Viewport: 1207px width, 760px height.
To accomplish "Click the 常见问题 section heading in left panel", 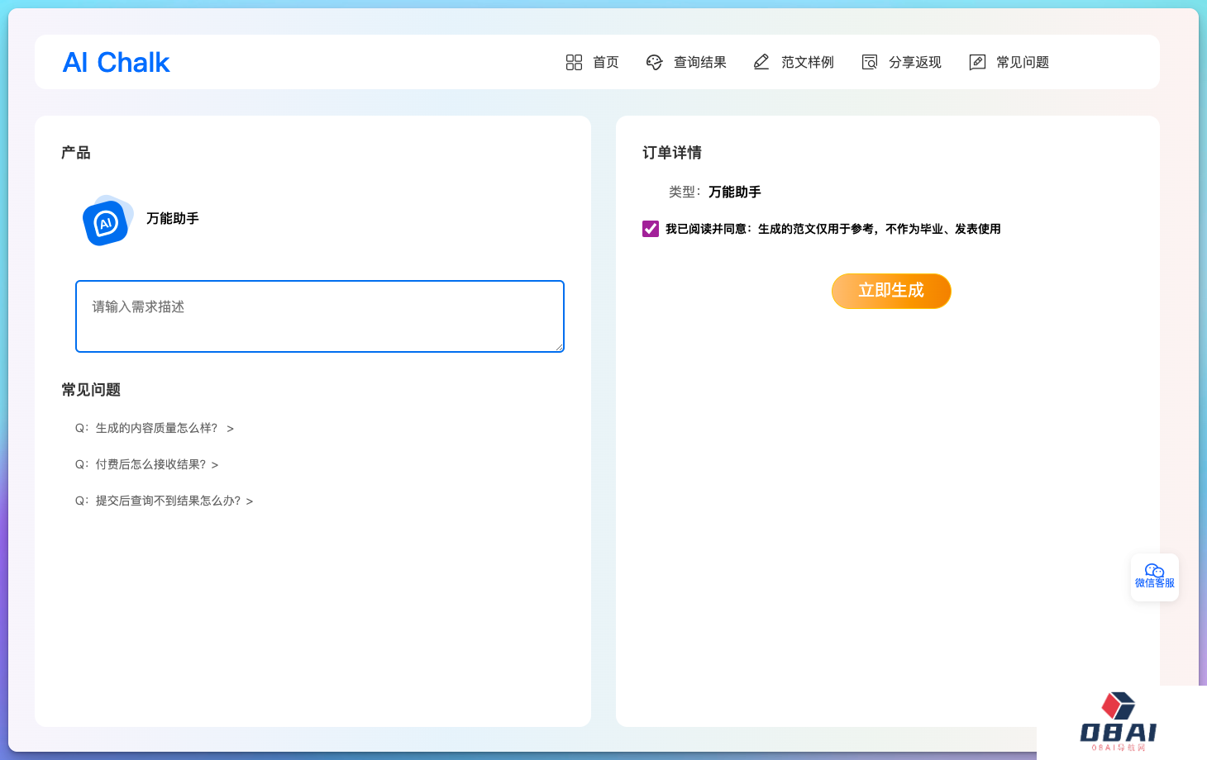I will 91,390.
